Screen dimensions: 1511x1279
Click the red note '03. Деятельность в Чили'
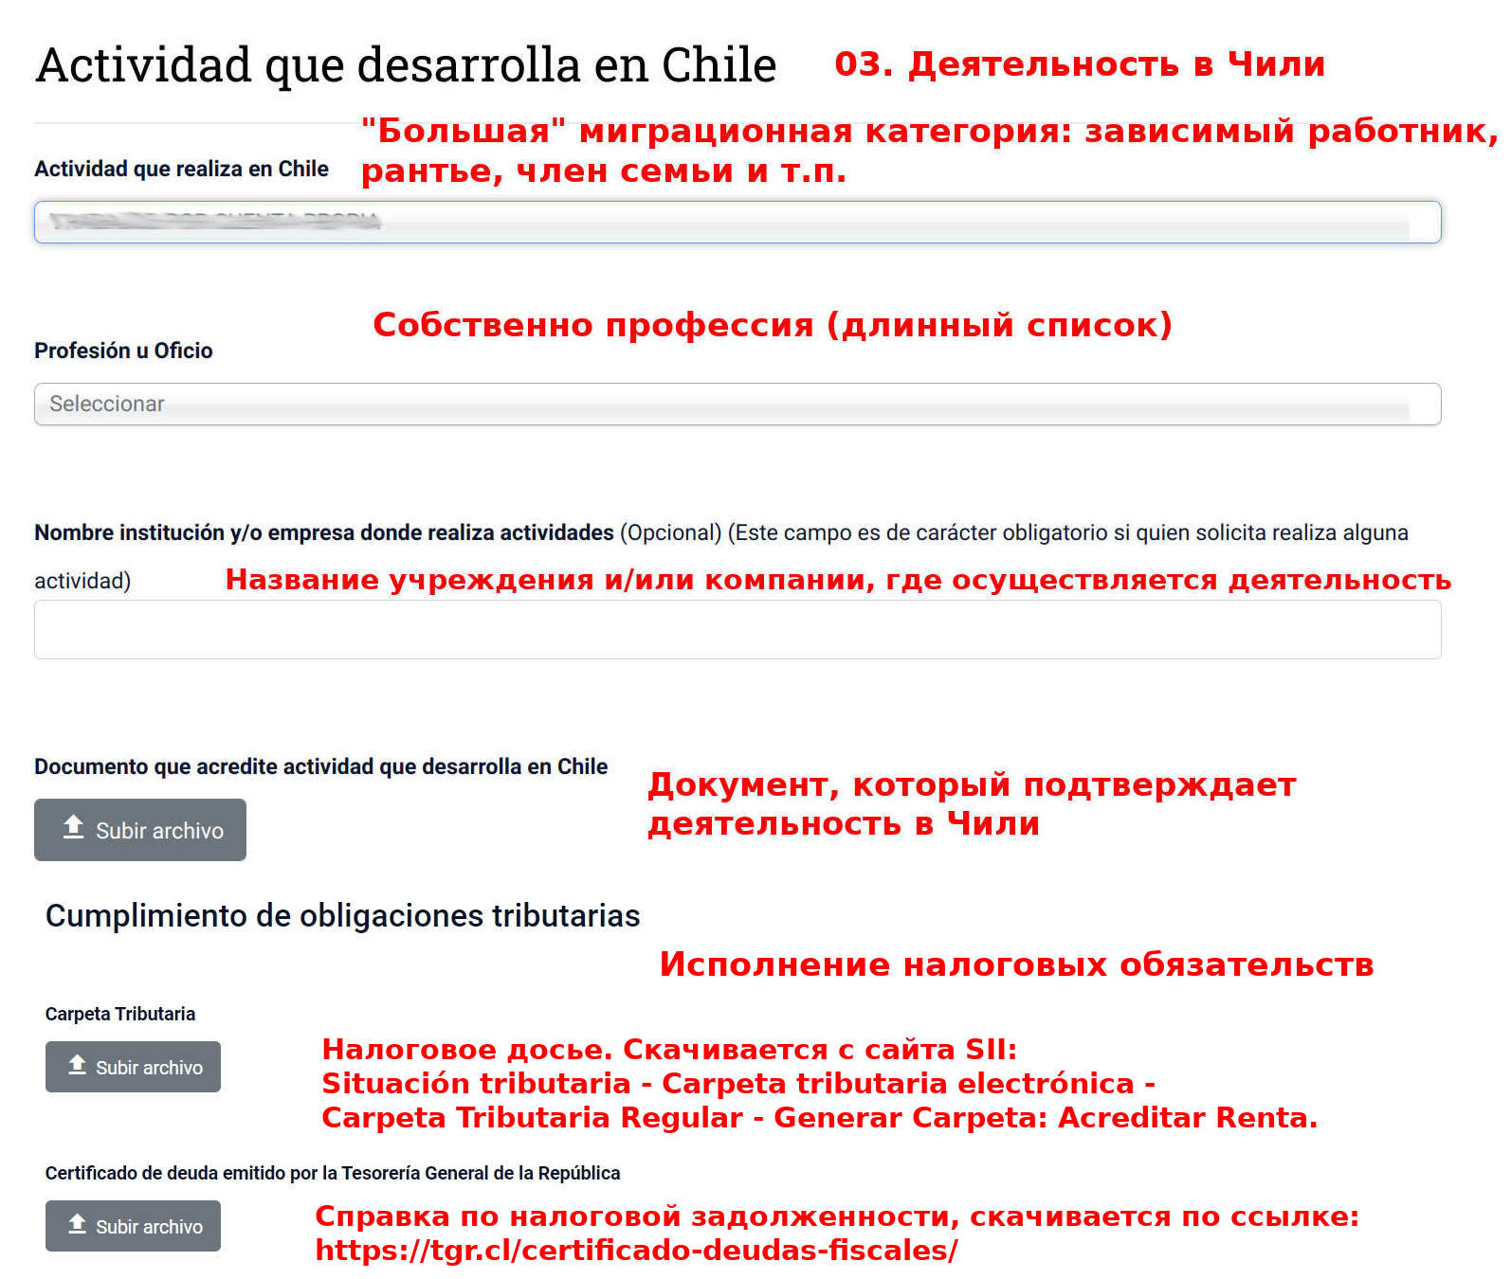[1079, 64]
